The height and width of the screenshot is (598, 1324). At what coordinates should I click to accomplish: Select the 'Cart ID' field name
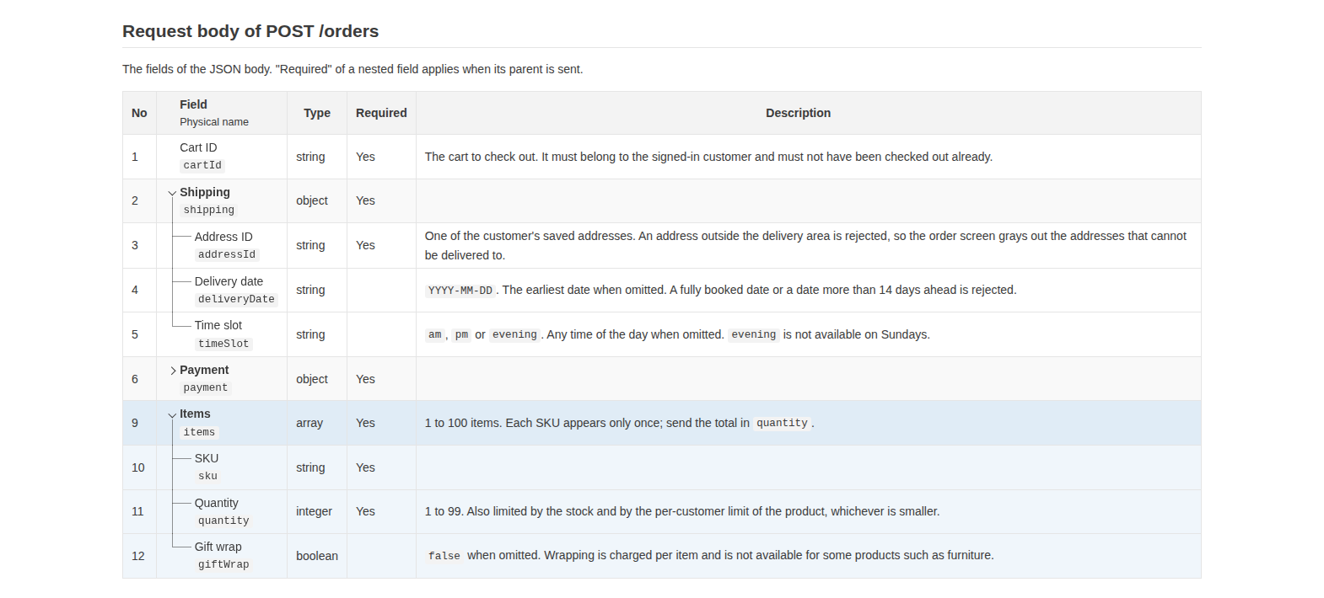(198, 147)
